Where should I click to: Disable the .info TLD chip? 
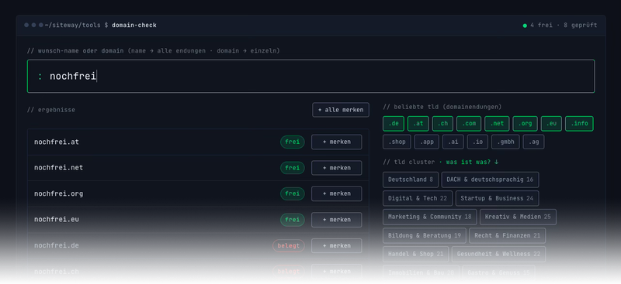pyautogui.click(x=579, y=124)
